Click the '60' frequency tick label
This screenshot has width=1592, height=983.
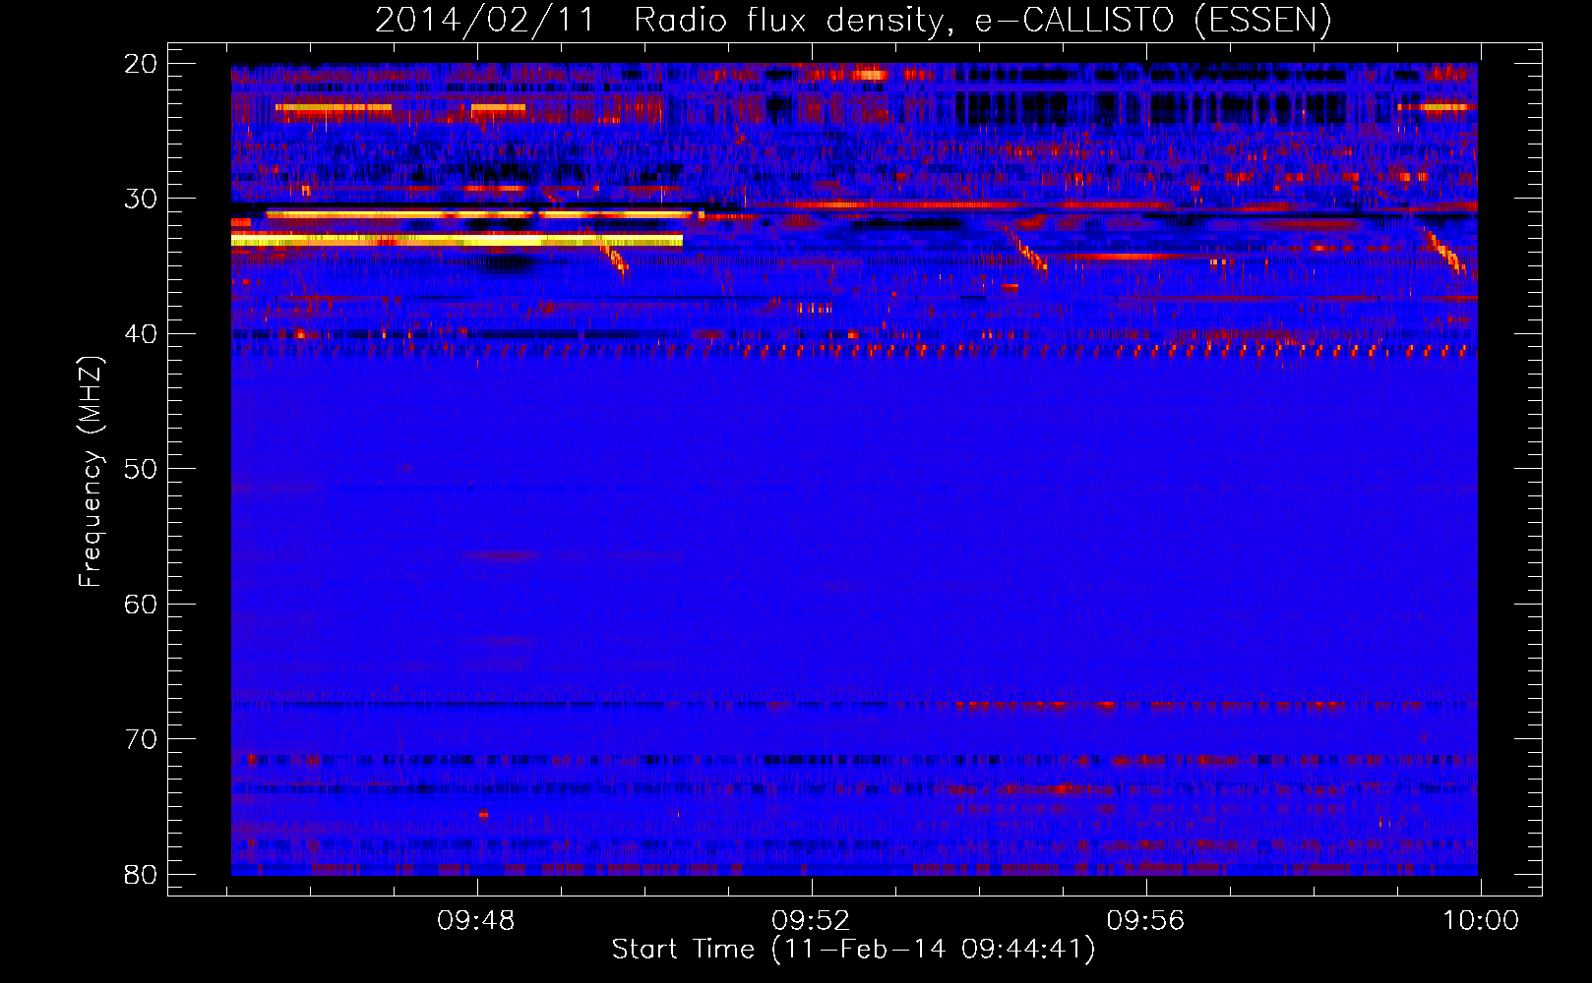tap(141, 604)
